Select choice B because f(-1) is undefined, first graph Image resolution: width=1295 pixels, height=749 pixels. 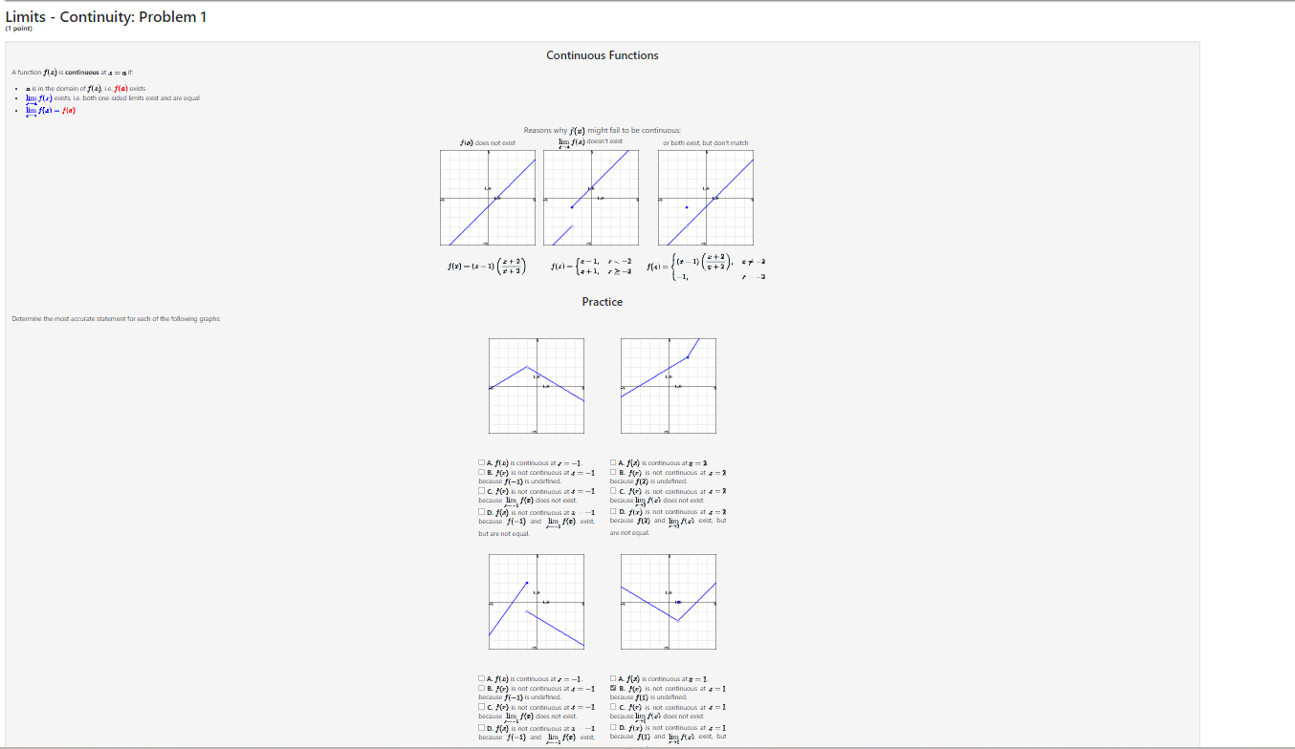tap(481, 472)
